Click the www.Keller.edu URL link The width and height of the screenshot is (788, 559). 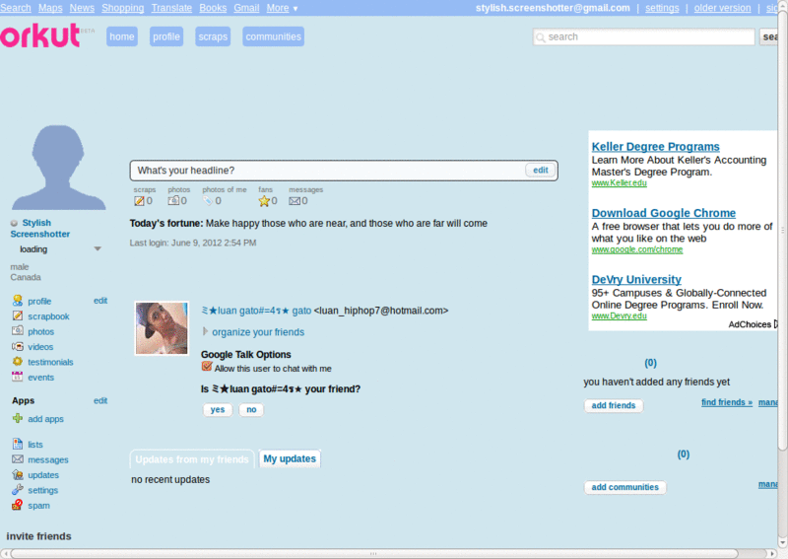[x=620, y=183]
